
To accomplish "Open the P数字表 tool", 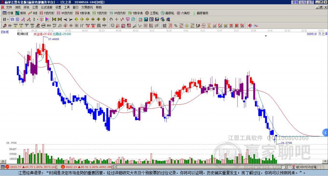I will pos(83,13).
